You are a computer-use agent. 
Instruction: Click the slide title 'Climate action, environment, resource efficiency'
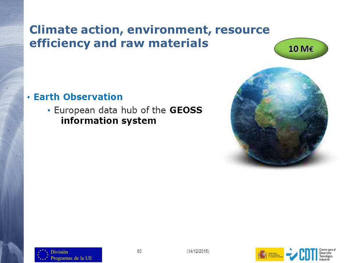[x=149, y=37]
